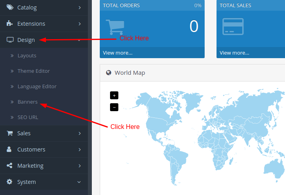This screenshot has width=285, height=195.
Task: Click the World Map panel title
Action: coord(130,73)
